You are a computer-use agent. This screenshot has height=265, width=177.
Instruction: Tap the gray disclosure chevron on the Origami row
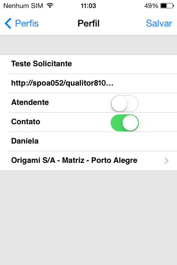166,161
